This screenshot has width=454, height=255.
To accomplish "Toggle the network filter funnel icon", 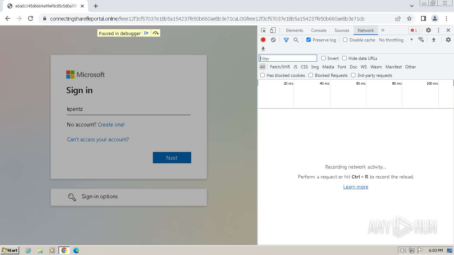I will (286, 40).
